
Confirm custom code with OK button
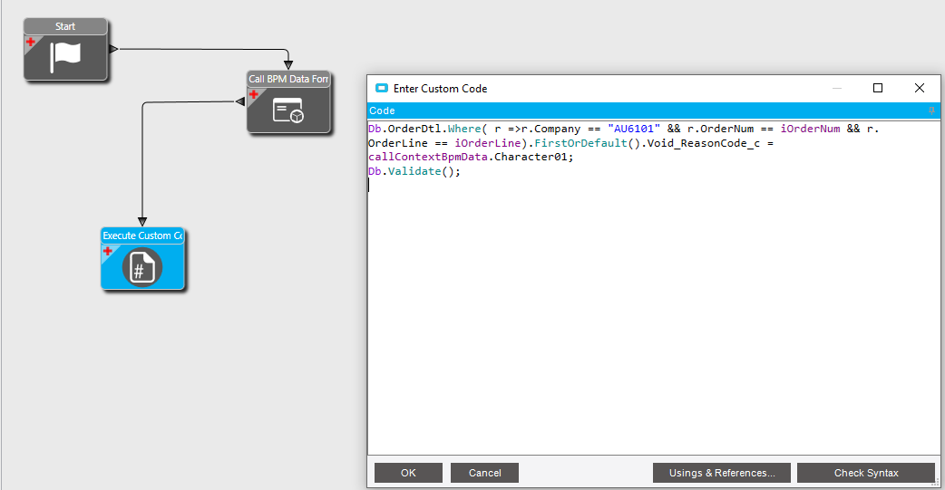(408, 473)
